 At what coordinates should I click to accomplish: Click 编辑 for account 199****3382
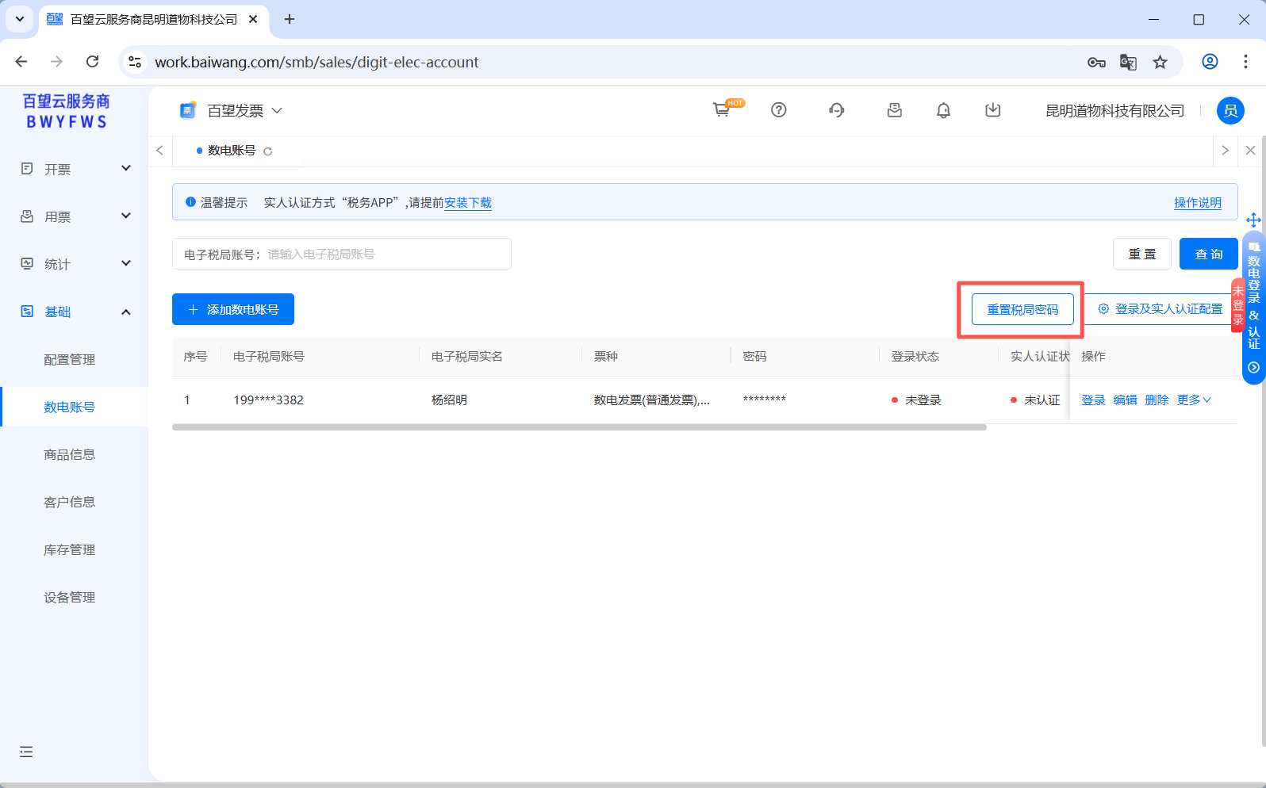[1125, 400]
